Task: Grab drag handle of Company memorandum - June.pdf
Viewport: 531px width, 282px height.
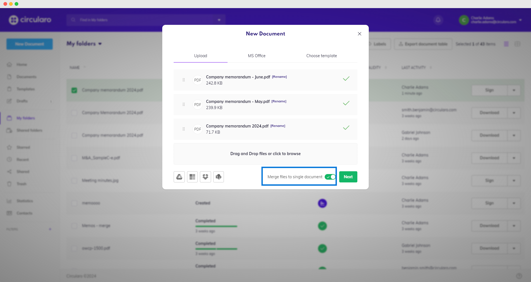Action: coord(184,80)
